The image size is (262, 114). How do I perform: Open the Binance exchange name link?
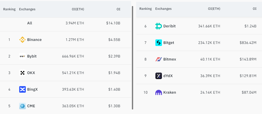click(x=34, y=40)
